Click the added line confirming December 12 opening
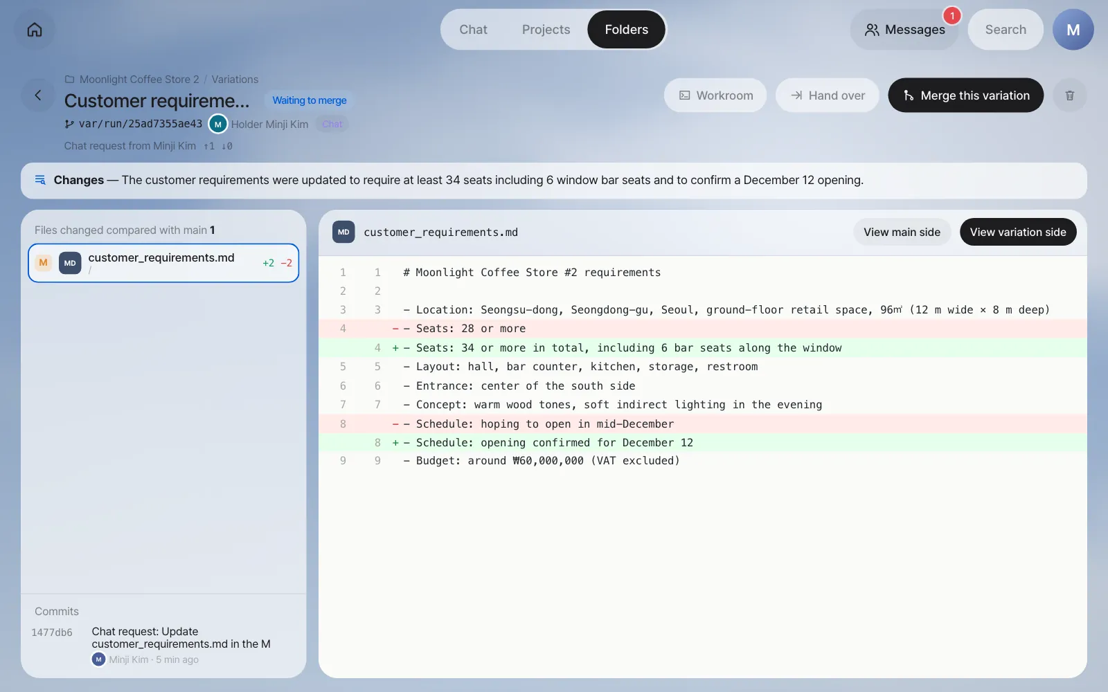The height and width of the screenshot is (692, 1108). coord(702,442)
